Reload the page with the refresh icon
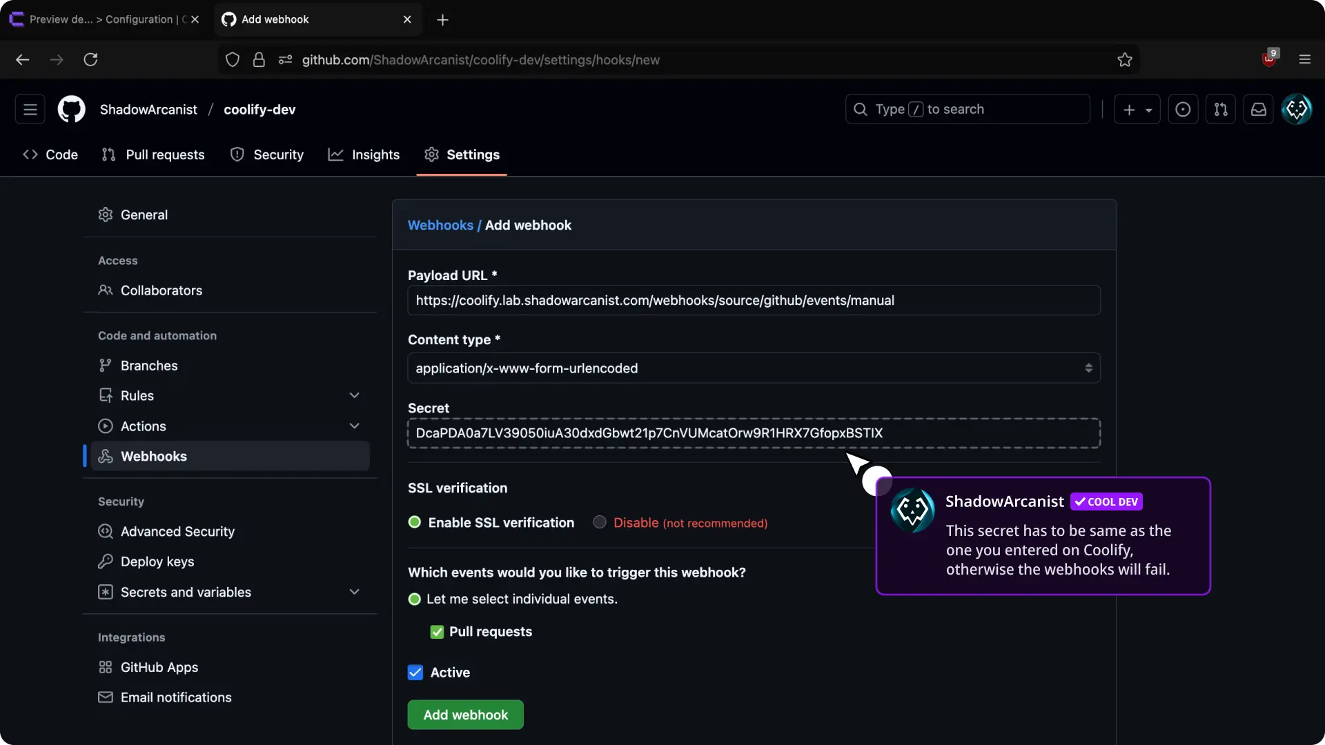 click(x=90, y=60)
